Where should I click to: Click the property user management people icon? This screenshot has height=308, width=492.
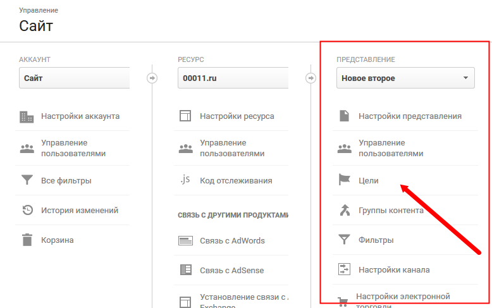click(186, 149)
